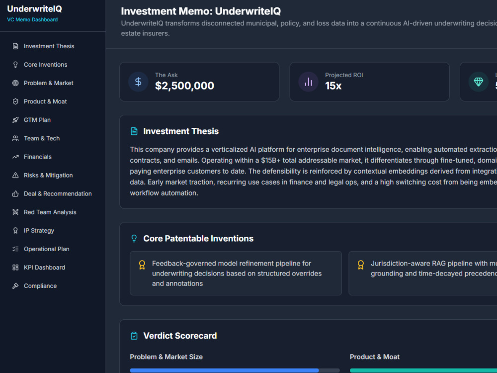Click the VC Memo Dashboard link
Viewport: 497px width, 373px height.
(x=32, y=20)
